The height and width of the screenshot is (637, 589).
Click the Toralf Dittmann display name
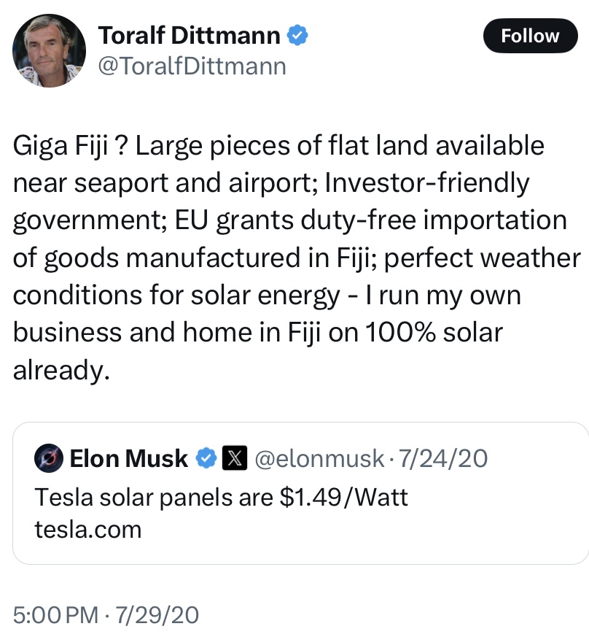pyautogui.click(x=189, y=34)
